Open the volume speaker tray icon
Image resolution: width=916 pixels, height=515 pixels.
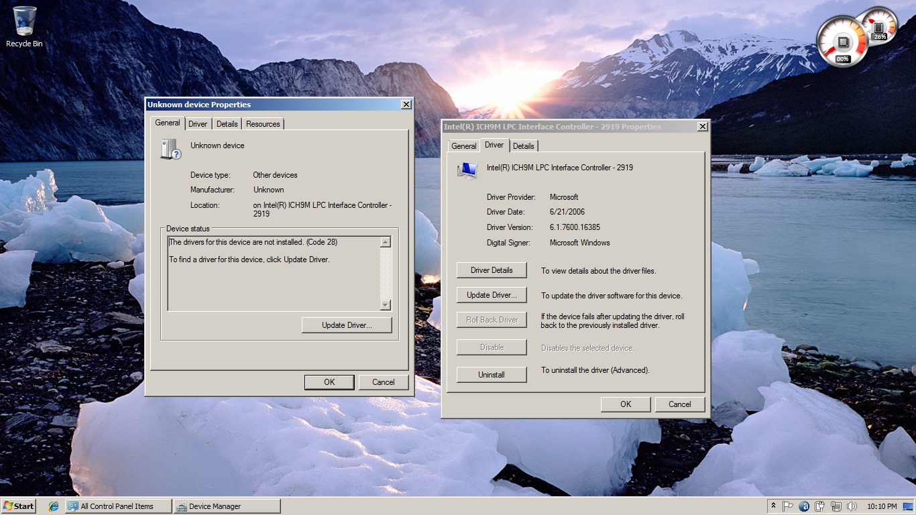click(x=852, y=506)
